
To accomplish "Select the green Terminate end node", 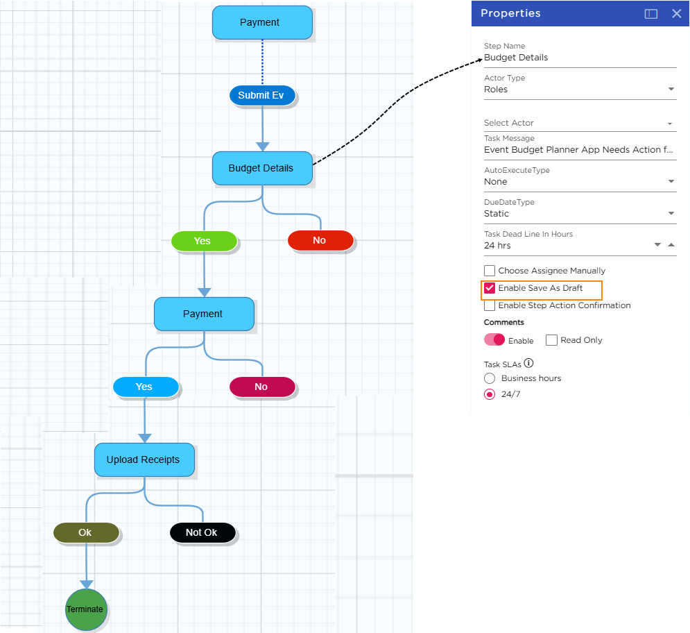I will (x=86, y=609).
